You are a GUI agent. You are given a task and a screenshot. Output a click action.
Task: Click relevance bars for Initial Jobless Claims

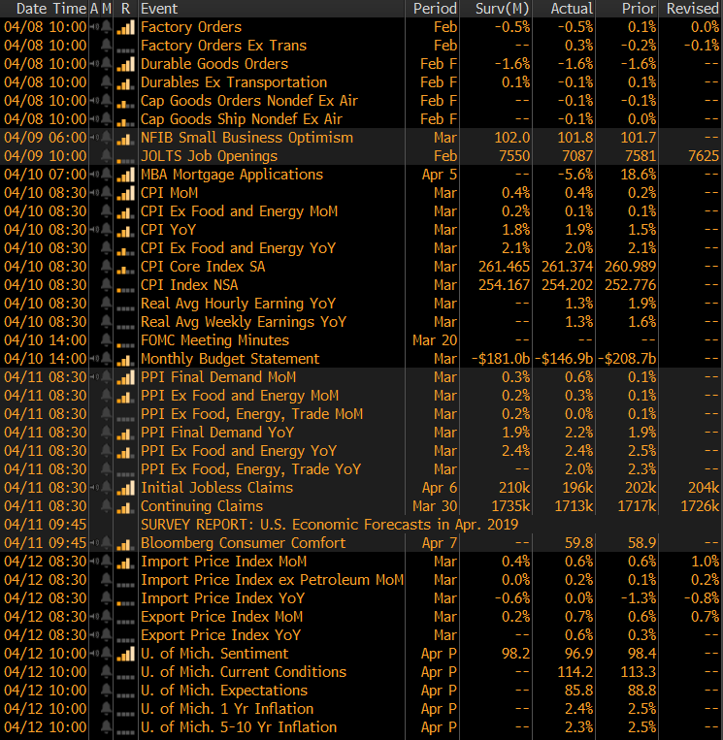click(x=125, y=488)
